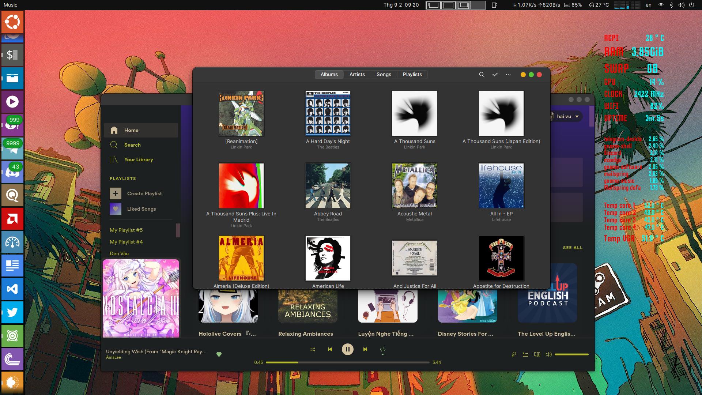The height and width of the screenshot is (395, 702).
Task: Click the Nostalgia III now-playing cover art
Action: point(141,298)
